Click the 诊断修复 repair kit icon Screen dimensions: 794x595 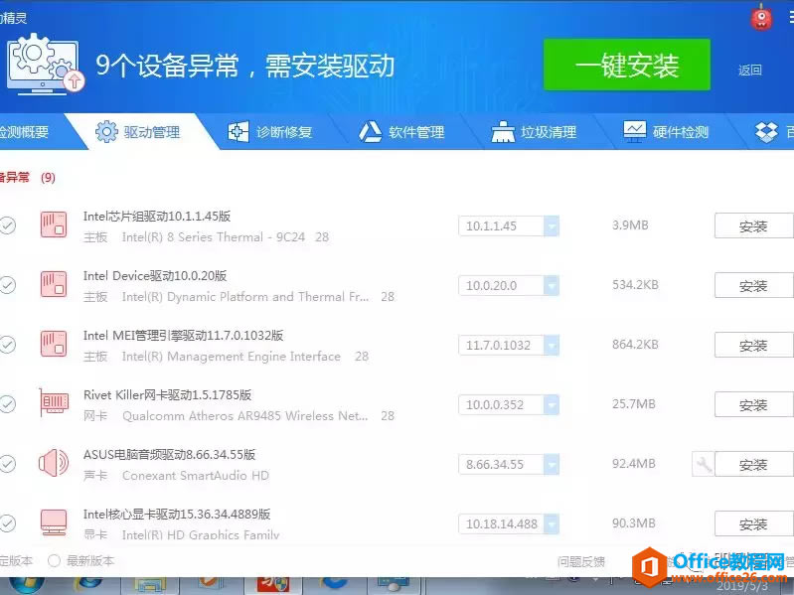(x=238, y=131)
